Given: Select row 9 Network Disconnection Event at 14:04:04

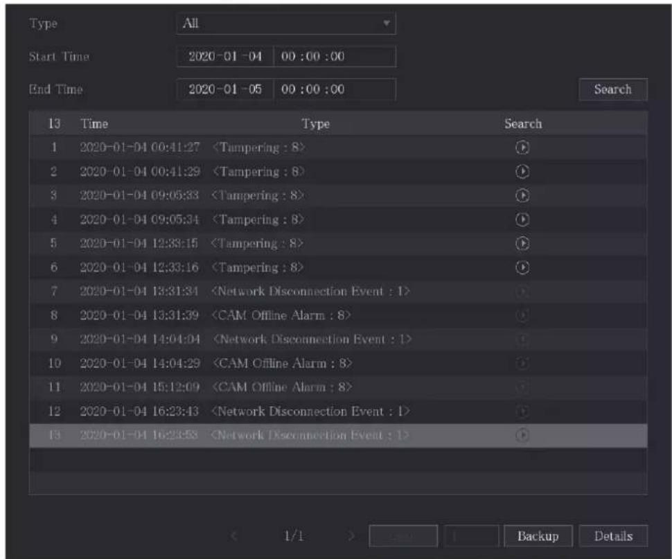Looking at the screenshot, I should [338, 339].
